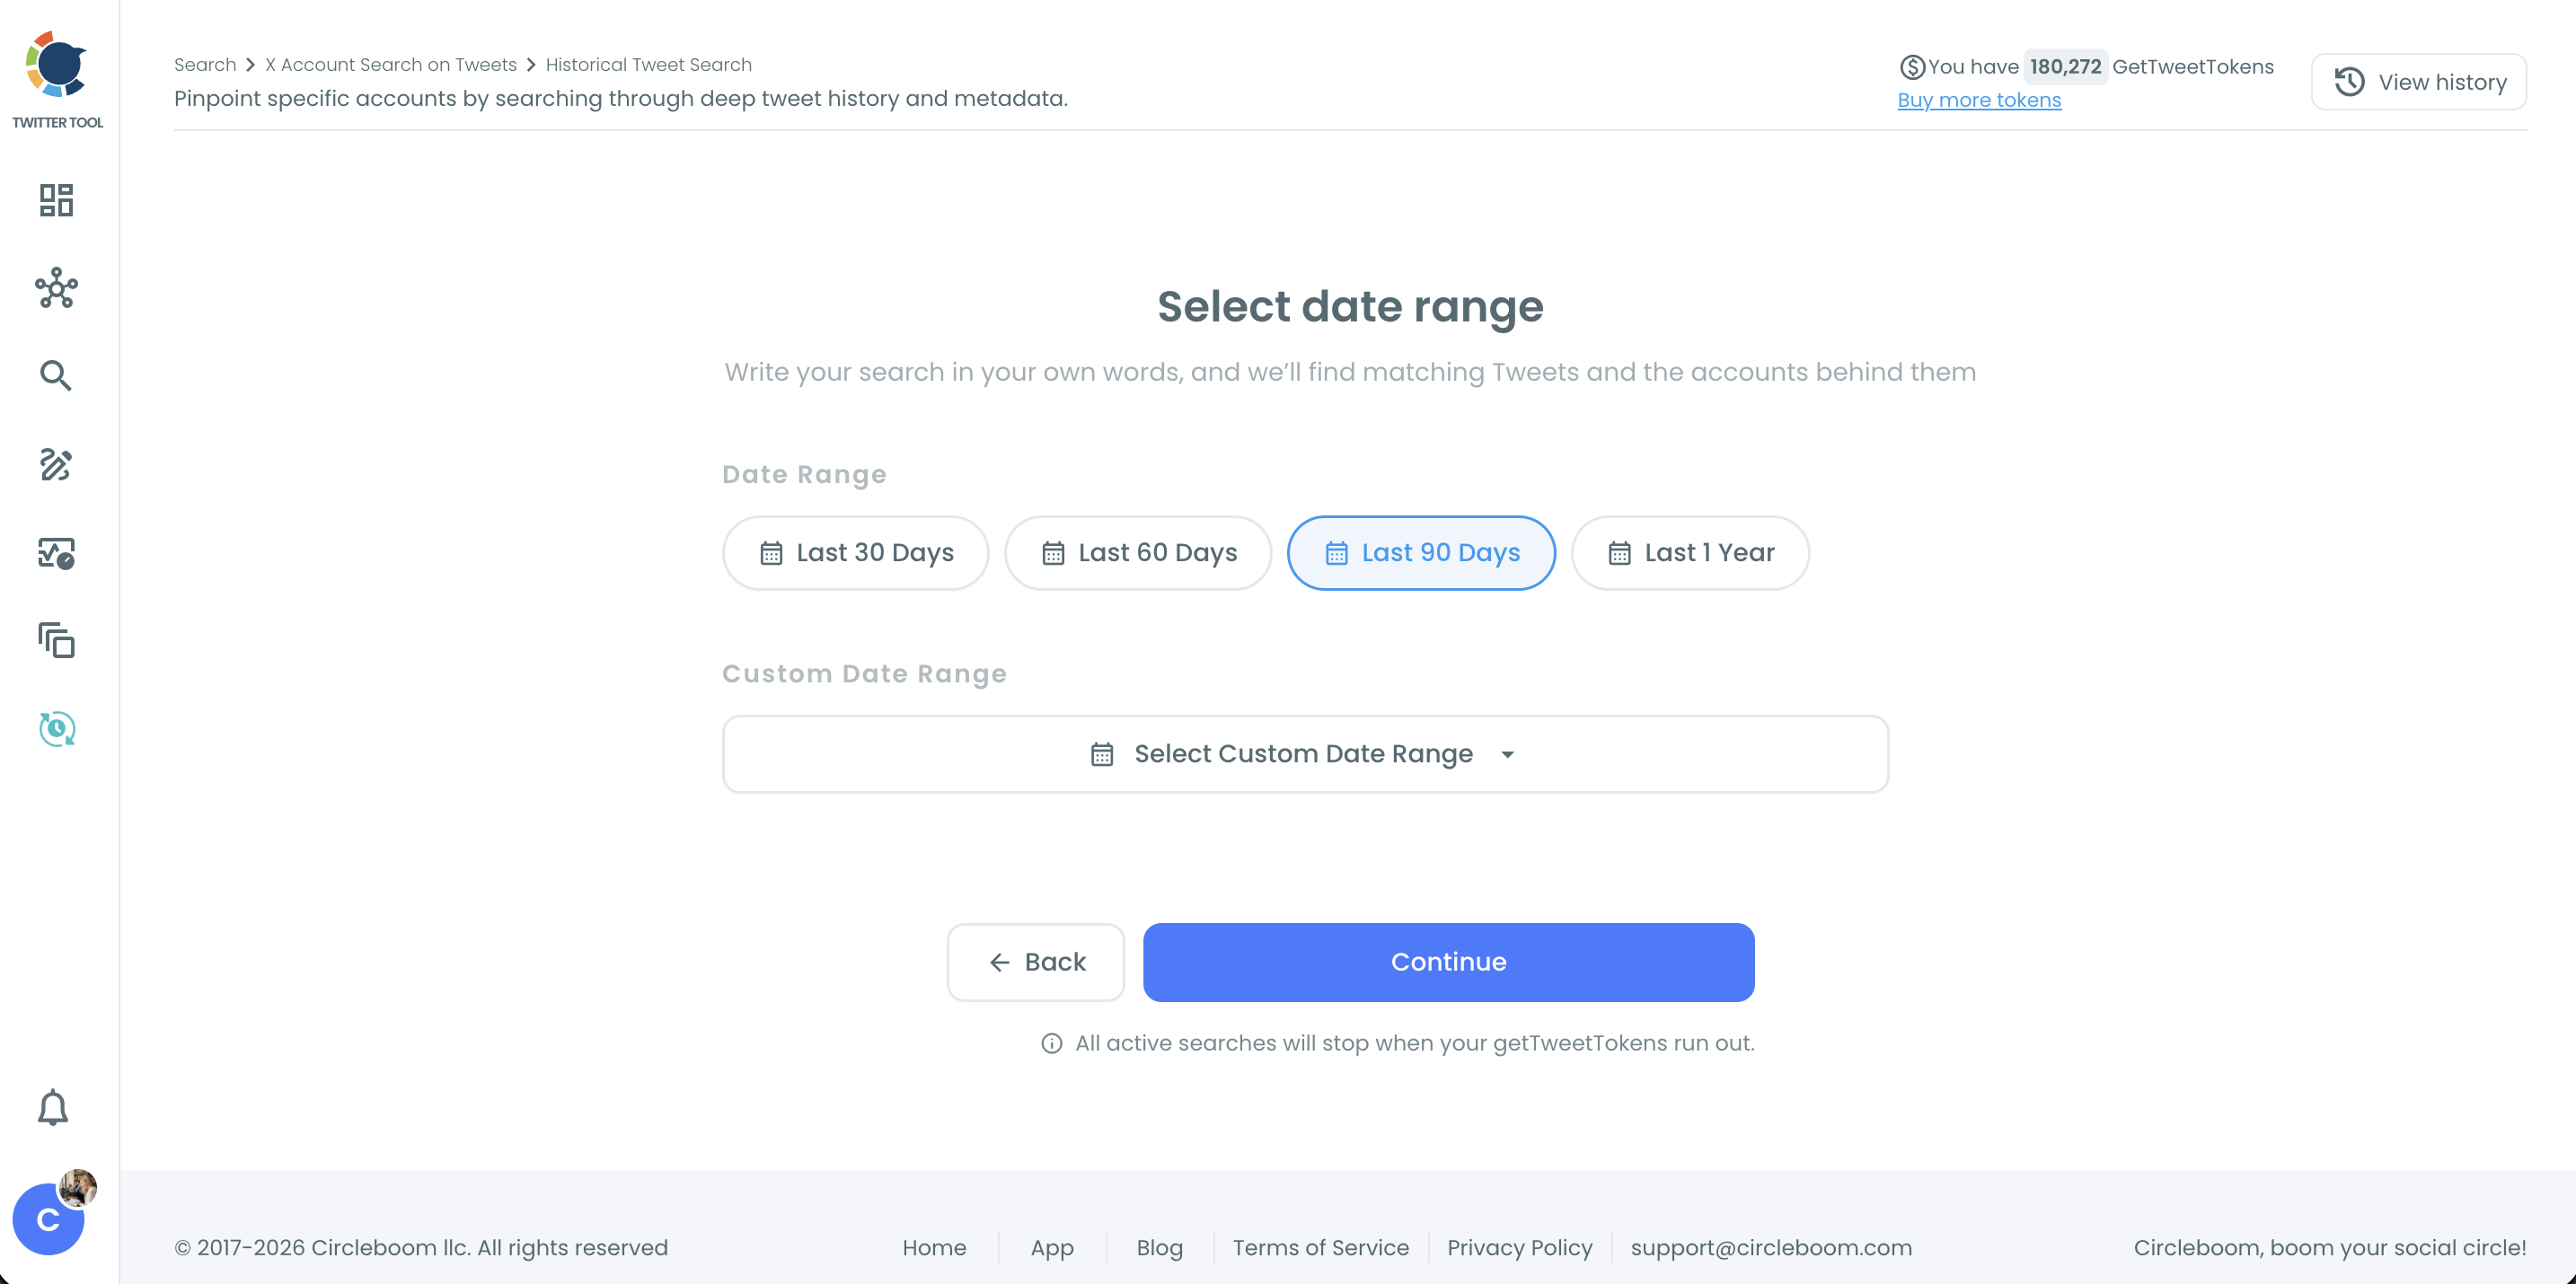2576x1284 pixels.
Task: Open the analytics check icon in the sidebar
Action: (x=56, y=553)
